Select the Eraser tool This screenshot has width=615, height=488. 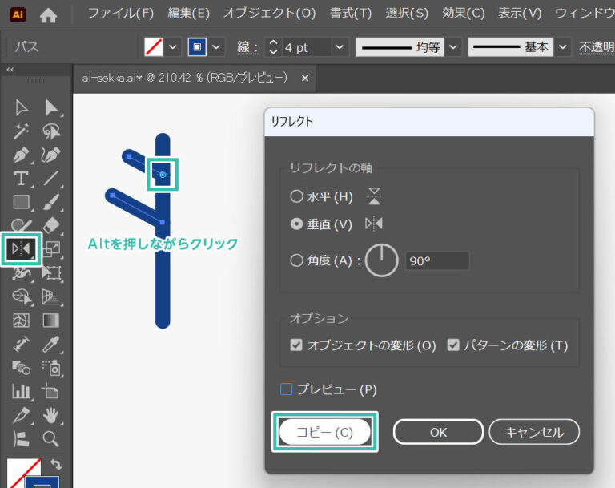click(51, 225)
